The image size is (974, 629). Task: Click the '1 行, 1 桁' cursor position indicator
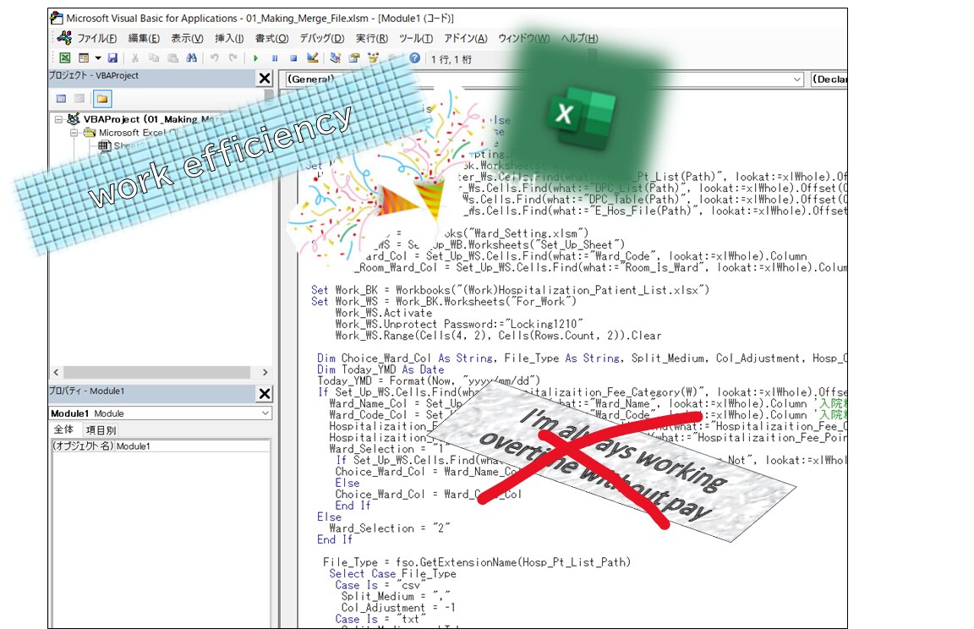(x=451, y=59)
